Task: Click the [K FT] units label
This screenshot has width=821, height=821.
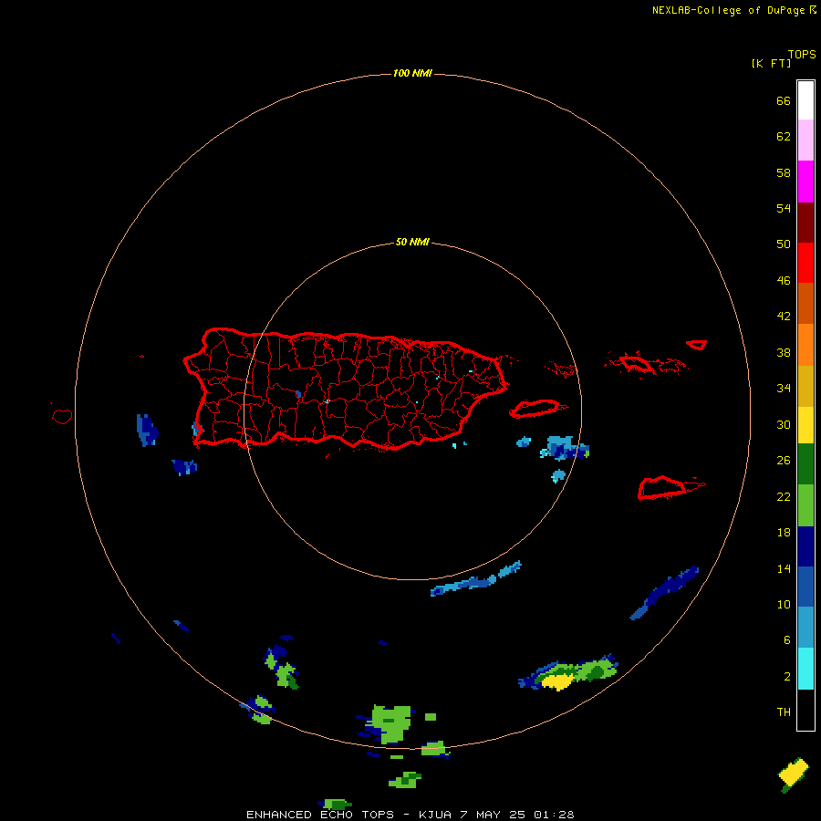Action: [x=771, y=63]
